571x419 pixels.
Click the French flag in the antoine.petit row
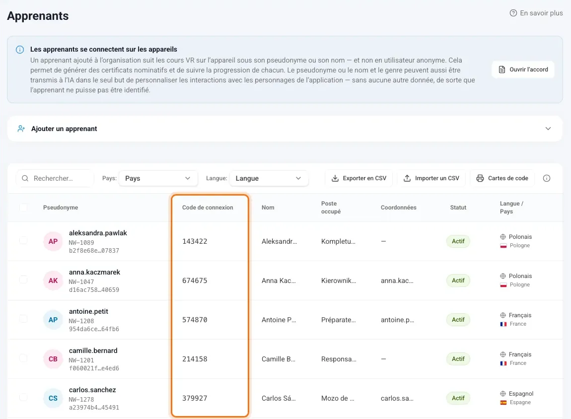coord(503,324)
